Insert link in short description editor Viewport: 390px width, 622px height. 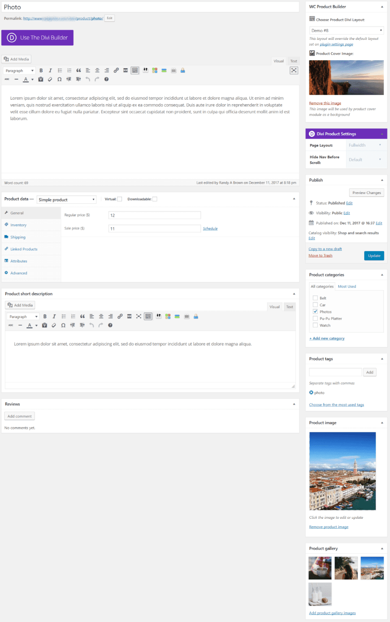tap(120, 316)
